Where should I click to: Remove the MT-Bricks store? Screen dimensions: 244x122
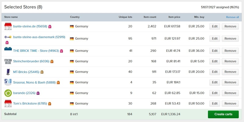tap(230, 72)
